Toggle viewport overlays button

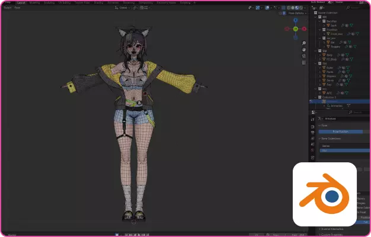pos(267,8)
